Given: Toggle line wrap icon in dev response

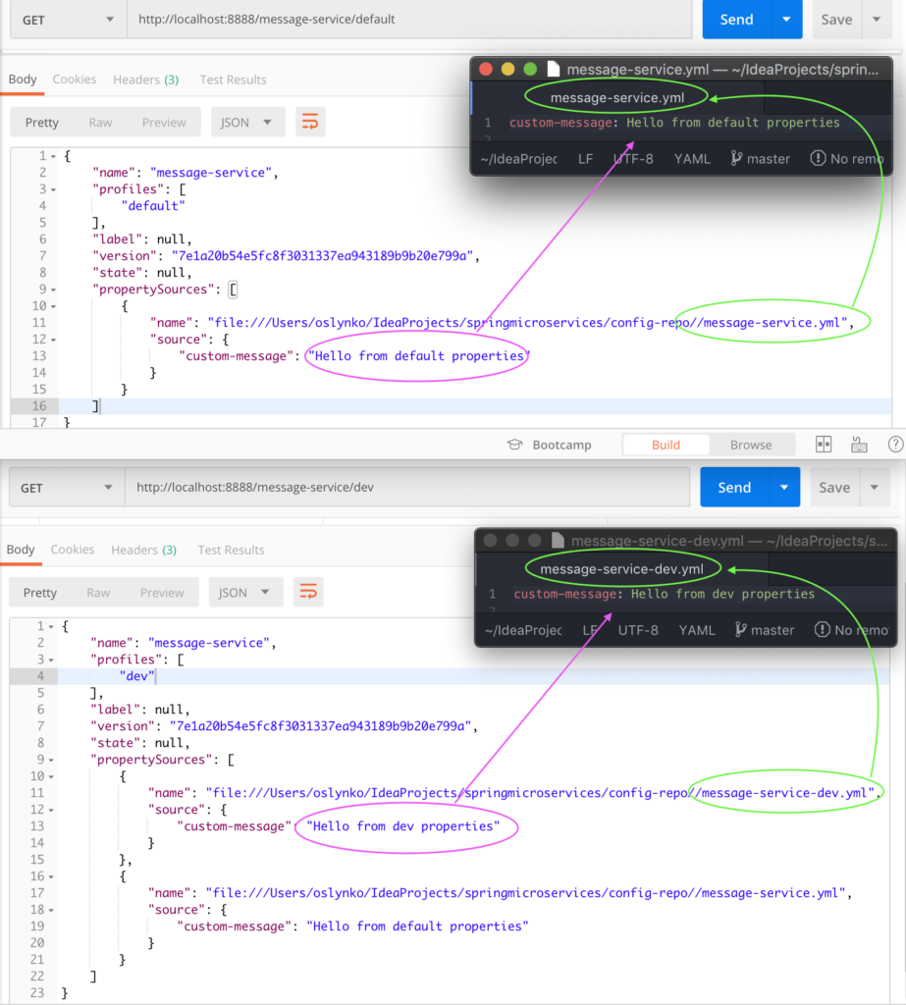Looking at the screenshot, I should pyautogui.click(x=308, y=592).
